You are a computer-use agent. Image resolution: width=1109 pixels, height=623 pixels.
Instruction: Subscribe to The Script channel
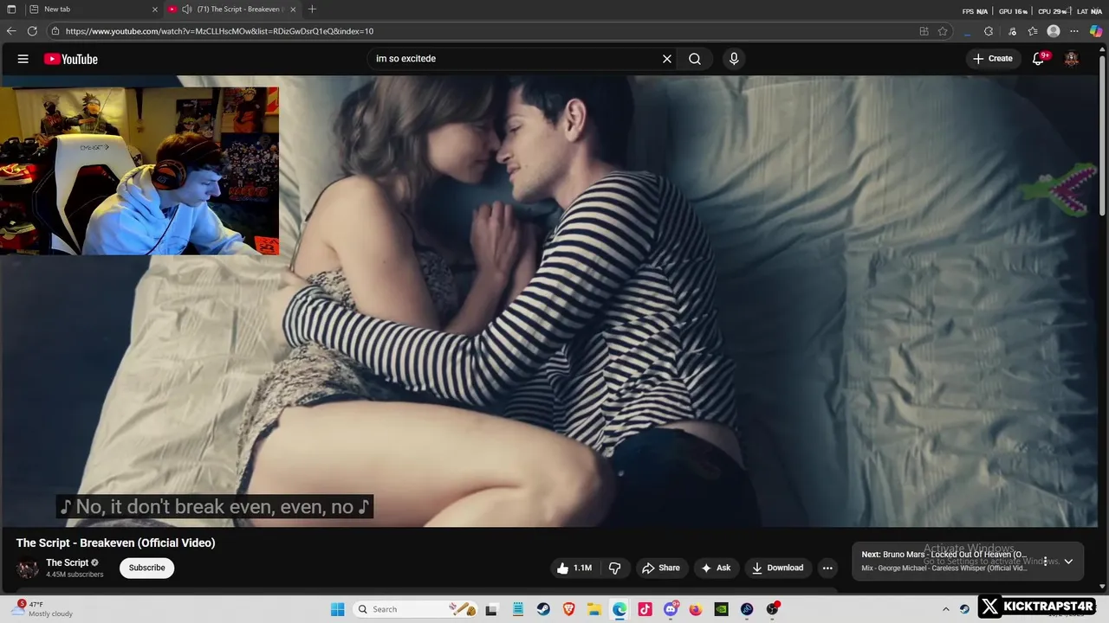point(146,568)
